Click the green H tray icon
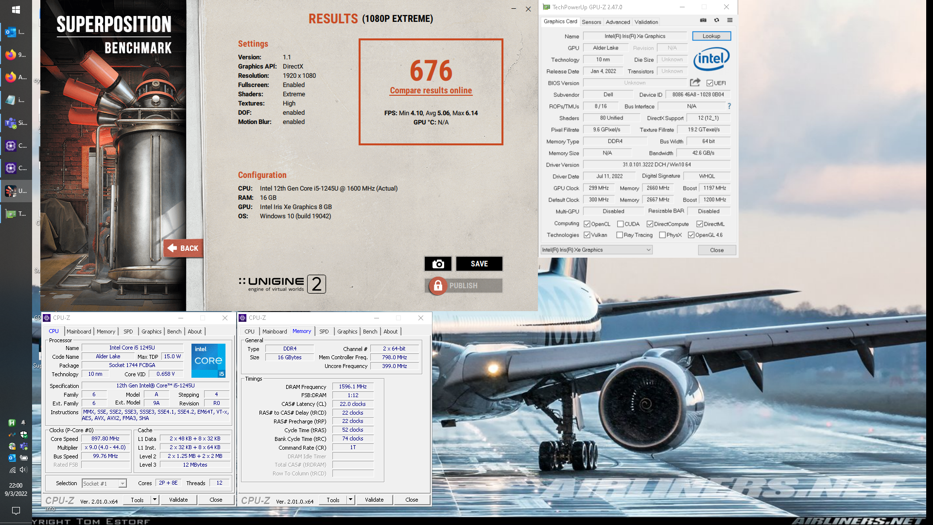933x525 pixels. point(12,423)
